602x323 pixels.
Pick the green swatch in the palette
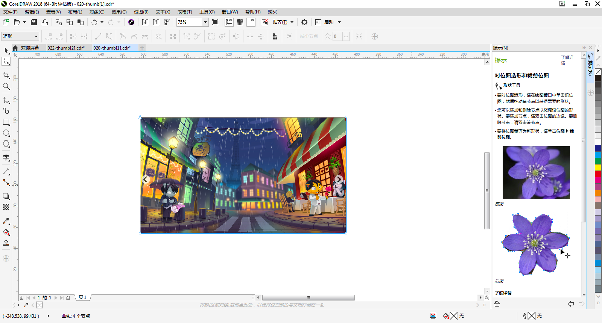click(x=598, y=161)
